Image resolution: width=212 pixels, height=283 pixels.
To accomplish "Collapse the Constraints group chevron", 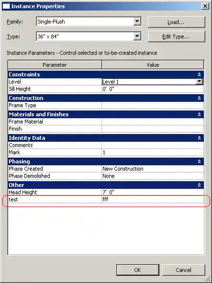I will point(199,74).
